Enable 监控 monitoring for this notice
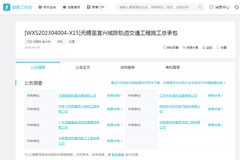Viewport: 240px width, 160px height. click(x=204, y=48)
